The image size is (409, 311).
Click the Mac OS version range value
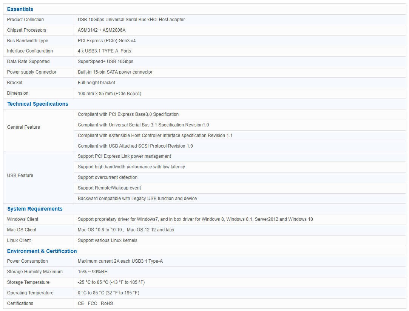click(x=126, y=230)
